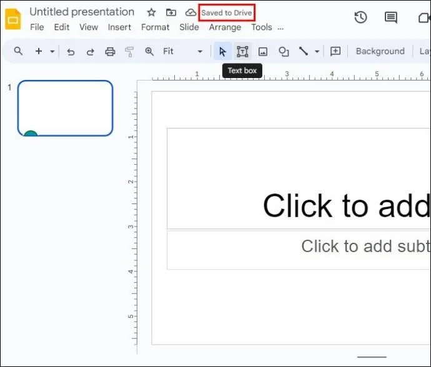
Task: Click the Paint format roller icon
Action: (x=129, y=52)
